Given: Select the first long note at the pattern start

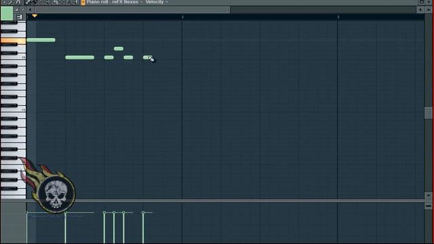Looking at the screenshot, I should click(x=41, y=40).
